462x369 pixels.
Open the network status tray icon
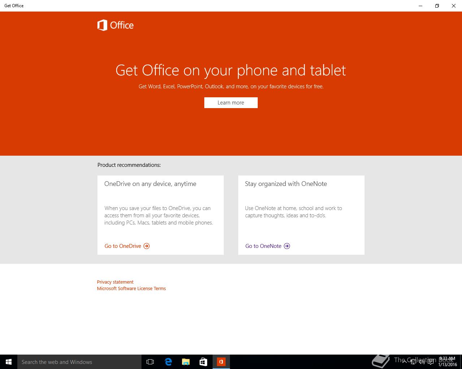[413, 362]
